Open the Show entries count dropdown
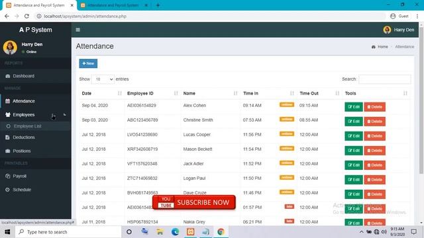 click(103, 79)
